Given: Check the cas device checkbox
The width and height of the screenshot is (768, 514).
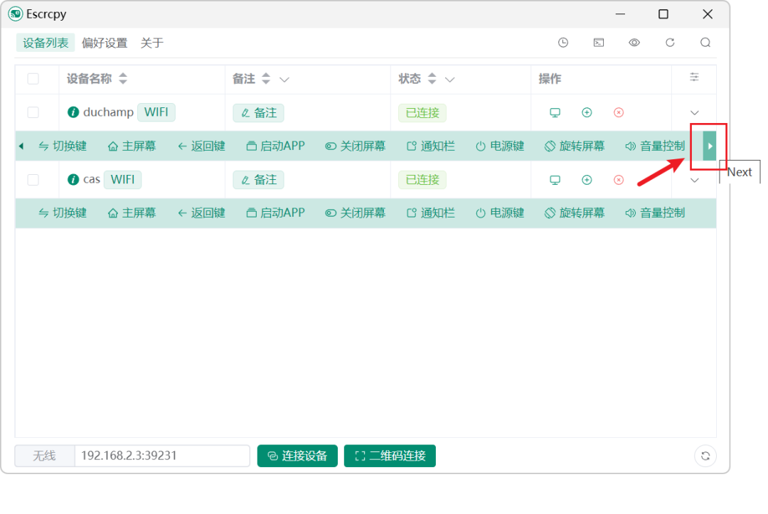Looking at the screenshot, I should (33, 180).
